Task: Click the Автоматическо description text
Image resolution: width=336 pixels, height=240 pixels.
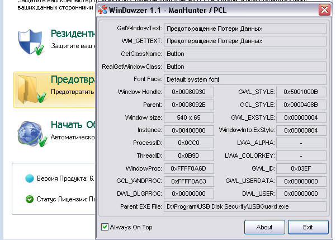Action: tap(73, 137)
